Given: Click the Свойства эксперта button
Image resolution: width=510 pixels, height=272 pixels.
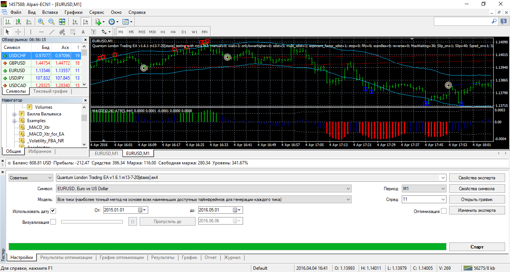Looking at the screenshot, I should pyautogui.click(x=477, y=178).
